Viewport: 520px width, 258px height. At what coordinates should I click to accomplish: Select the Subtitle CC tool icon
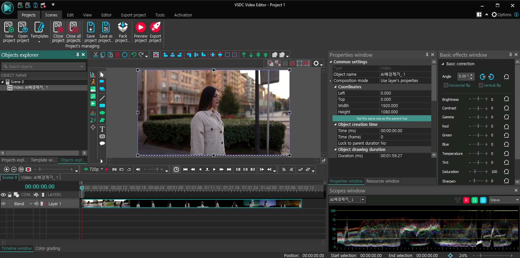pos(102,136)
